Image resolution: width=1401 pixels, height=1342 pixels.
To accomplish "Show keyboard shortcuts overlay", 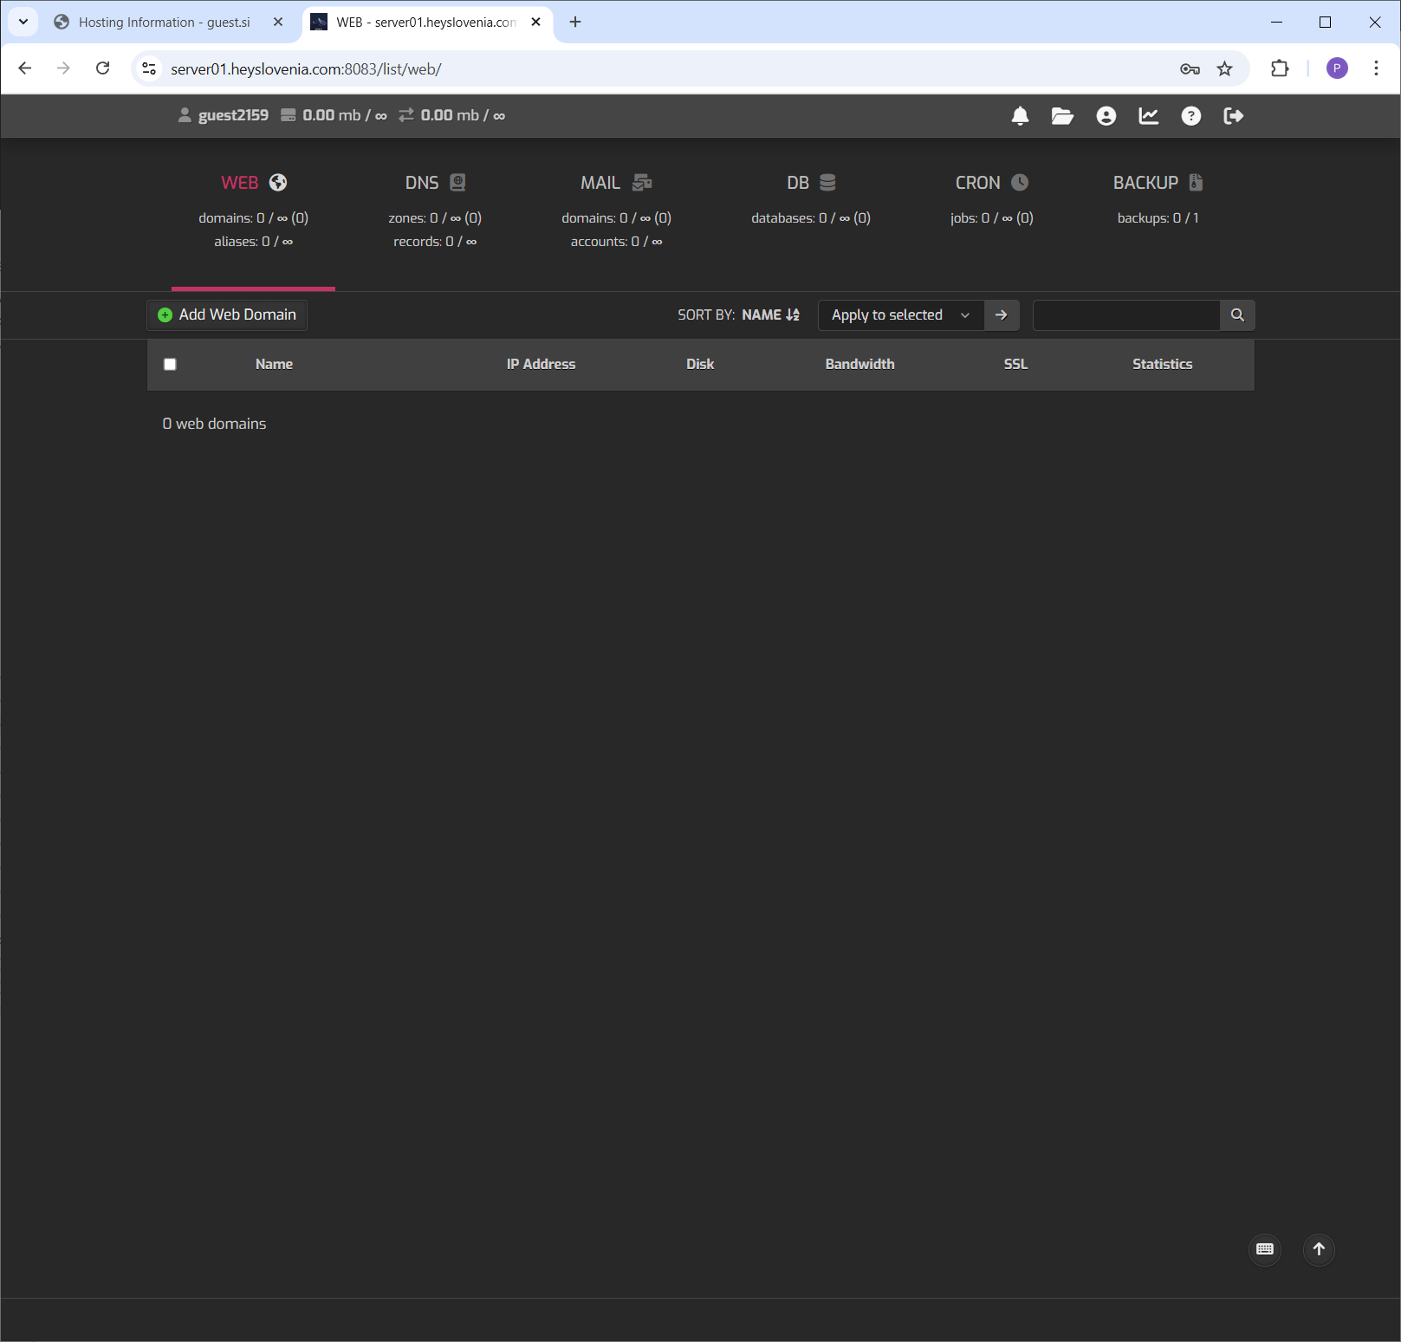I will [x=1264, y=1249].
